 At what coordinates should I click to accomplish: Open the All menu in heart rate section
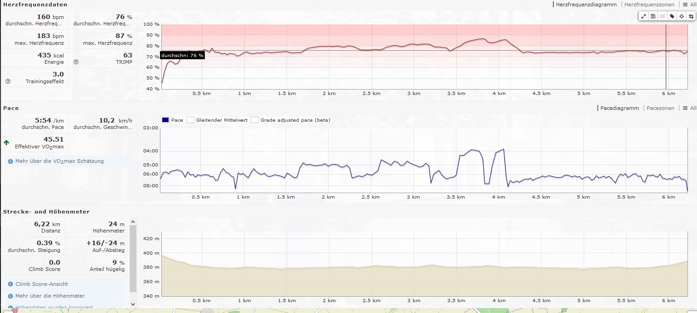click(x=689, y=5)
